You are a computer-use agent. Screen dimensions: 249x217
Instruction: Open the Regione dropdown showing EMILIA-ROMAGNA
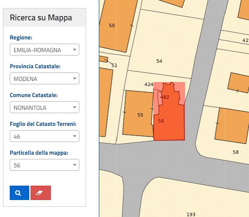click(45, 50)
